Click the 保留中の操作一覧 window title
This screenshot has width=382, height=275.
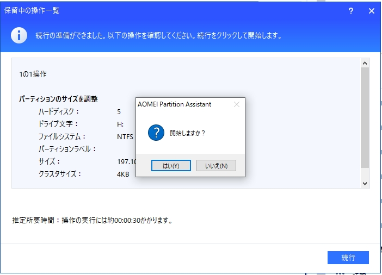click(32, 11)
